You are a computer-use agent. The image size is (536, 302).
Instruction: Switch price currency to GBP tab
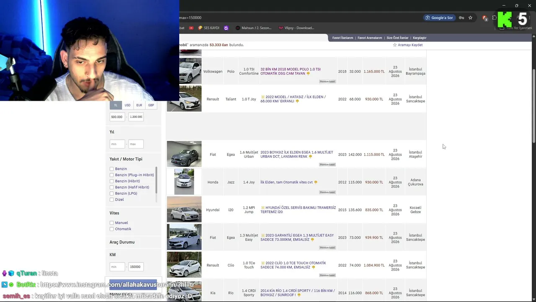(151, 105)
